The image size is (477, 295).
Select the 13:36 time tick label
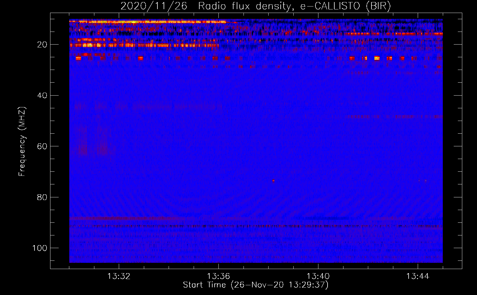pyautogui.click(x=218, y=276)
